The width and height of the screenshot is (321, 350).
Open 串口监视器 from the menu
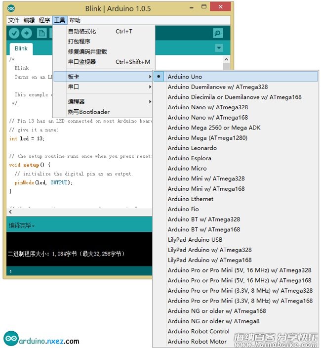103,62
